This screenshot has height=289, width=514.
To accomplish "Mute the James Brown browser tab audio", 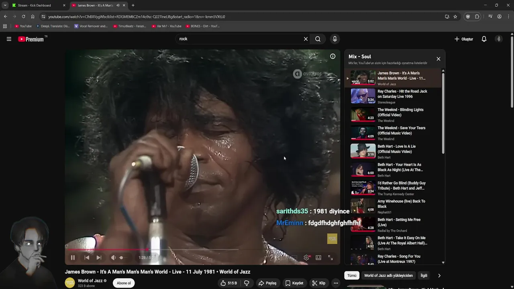I will (118, 5).
